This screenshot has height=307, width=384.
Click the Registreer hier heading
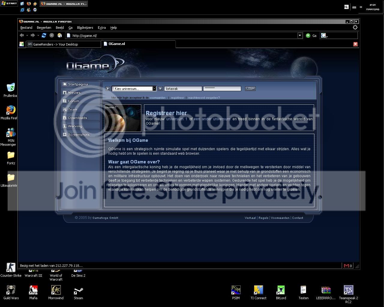click(166, 113)
